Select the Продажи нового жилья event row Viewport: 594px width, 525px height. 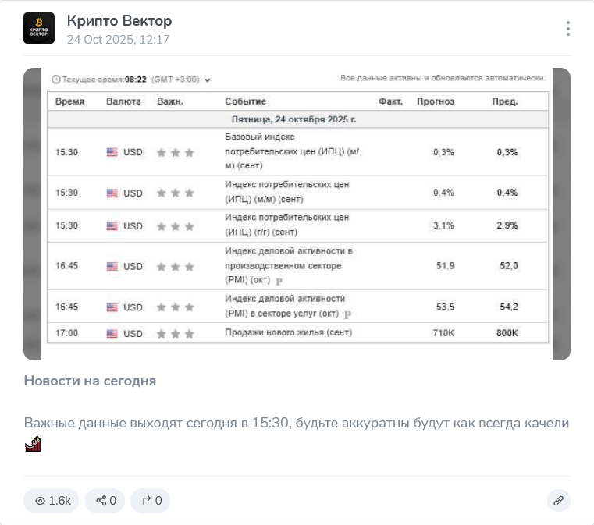(x=297, y=333)
